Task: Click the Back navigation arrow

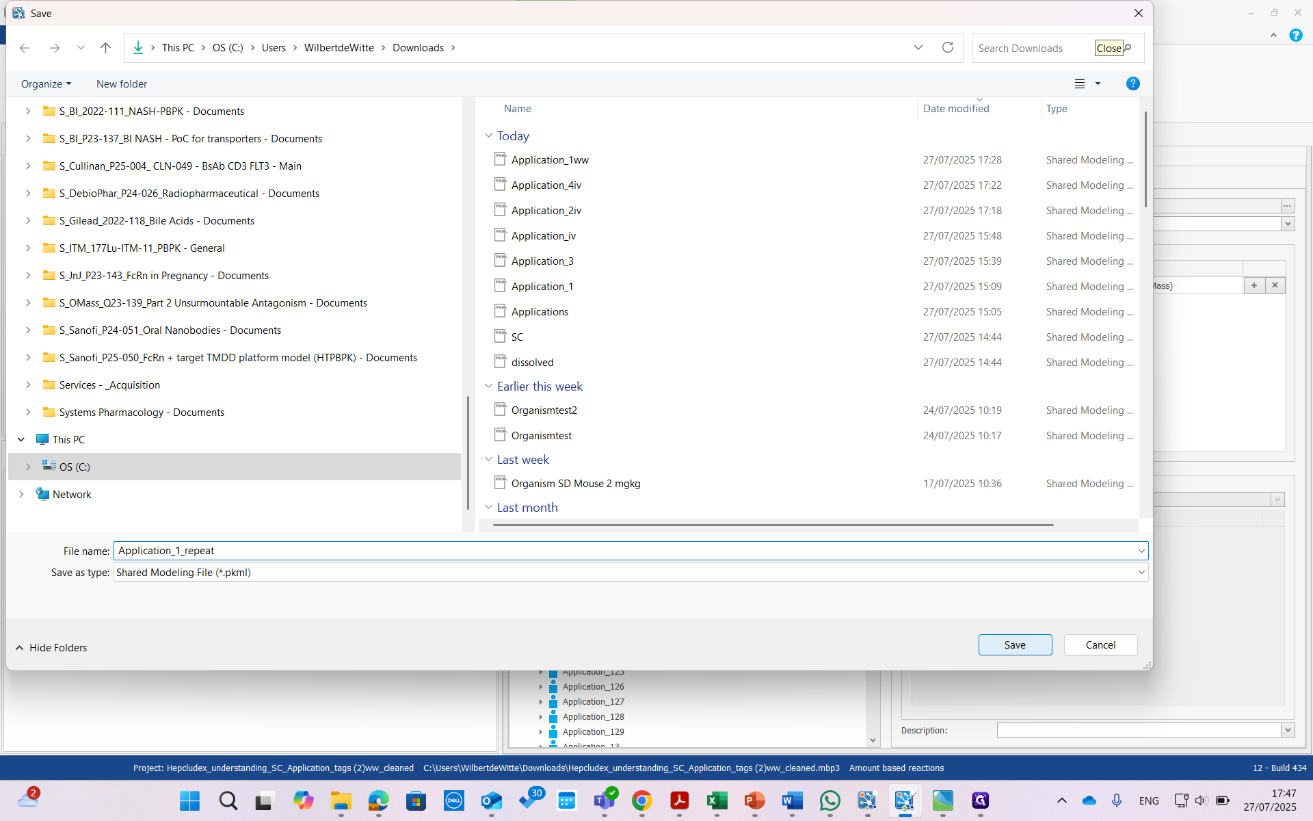Action: coord(25,47)
